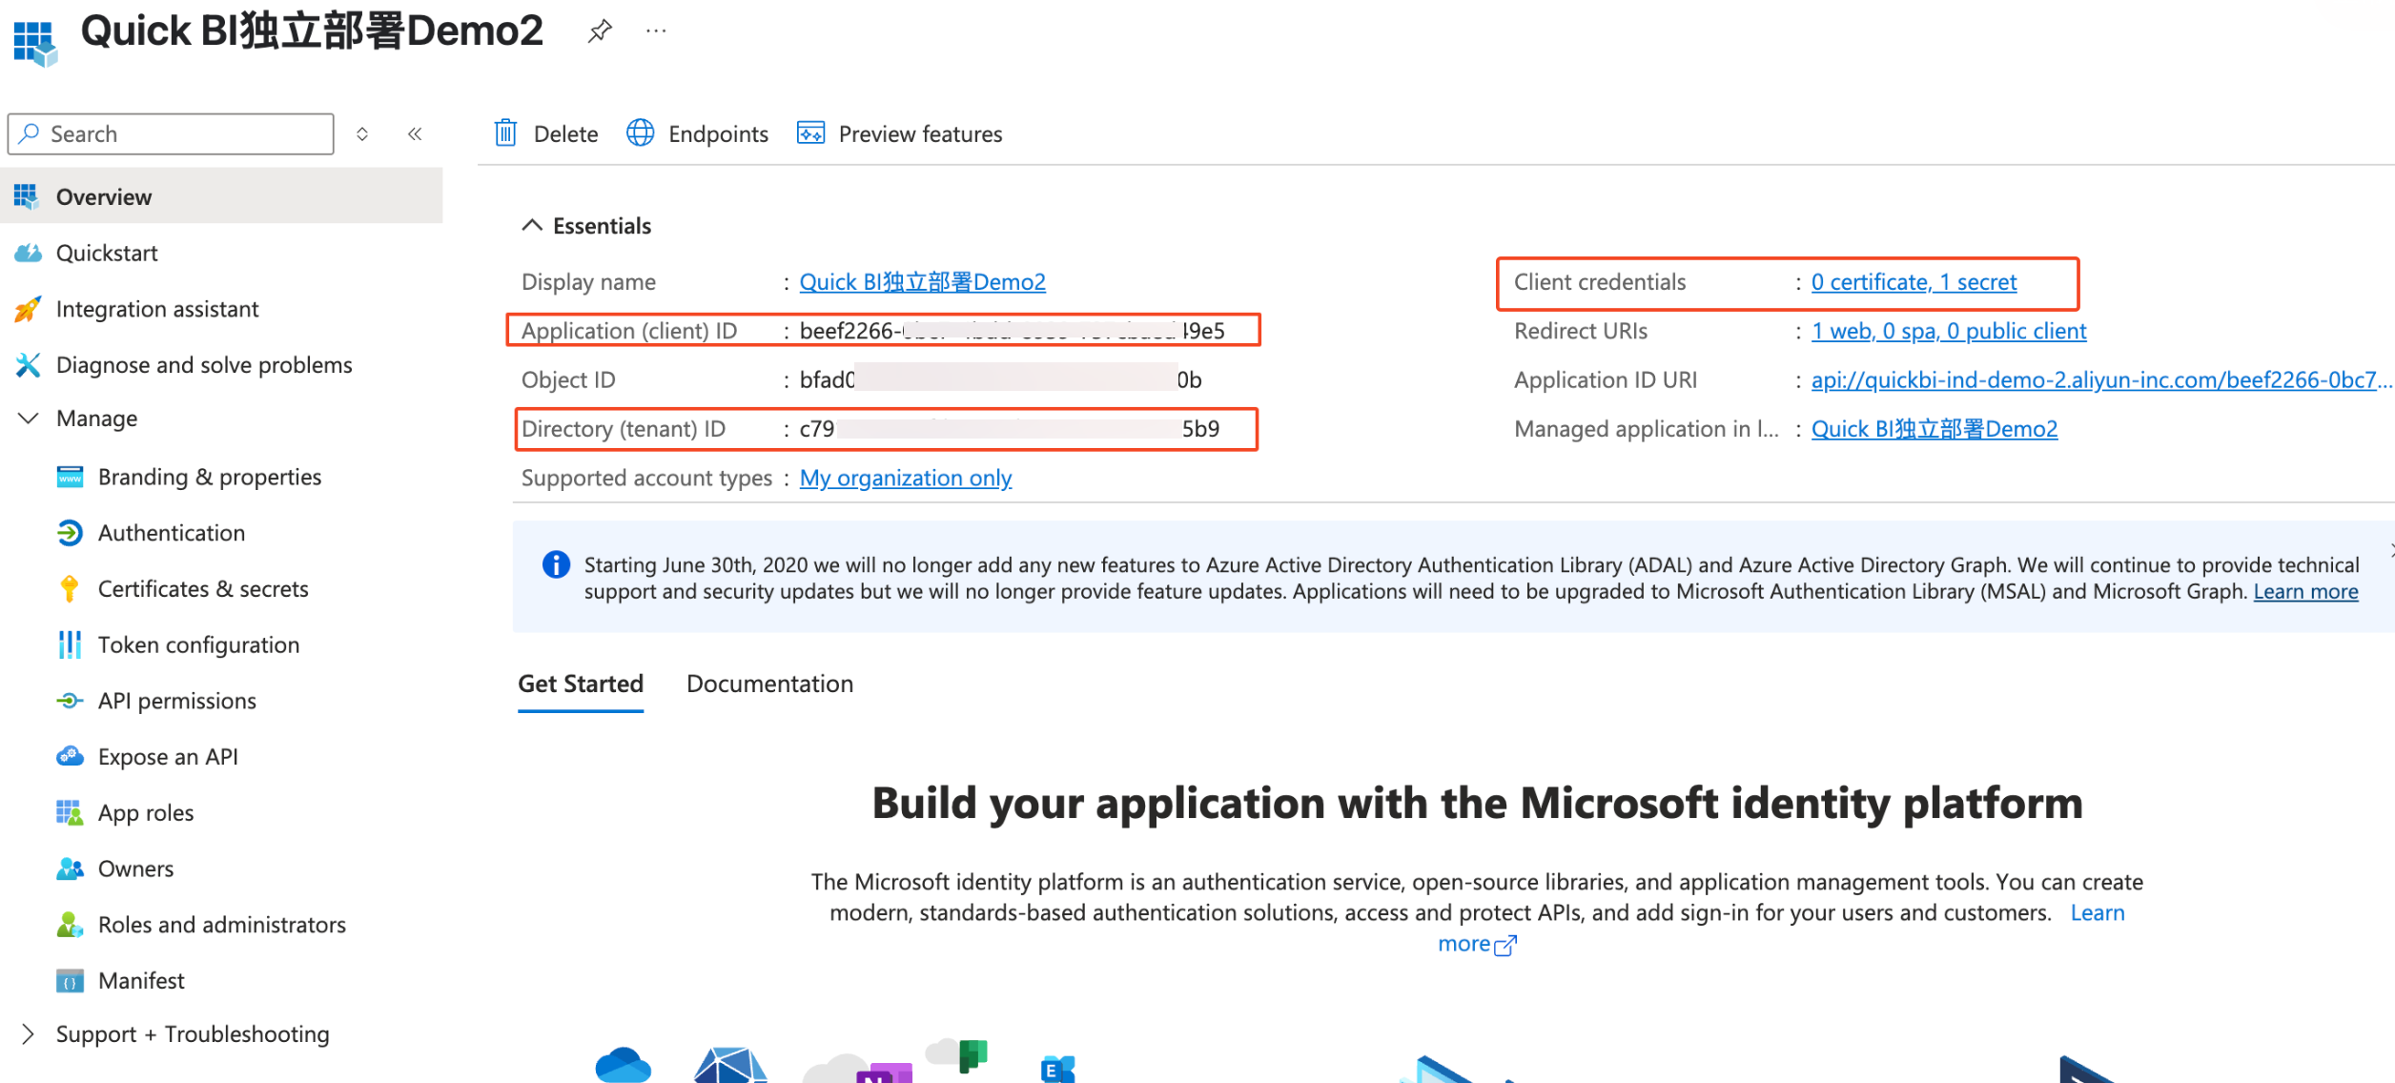Select the Application (client) ID value
Screen dimensions: 2395x1083
click(x=1012, y=331)
